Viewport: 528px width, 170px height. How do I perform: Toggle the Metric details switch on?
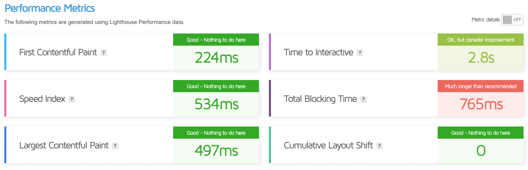click(512, 20)
